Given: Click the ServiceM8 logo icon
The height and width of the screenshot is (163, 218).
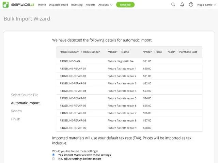Looking at the screenshot, I should click(x=5, y=5).
